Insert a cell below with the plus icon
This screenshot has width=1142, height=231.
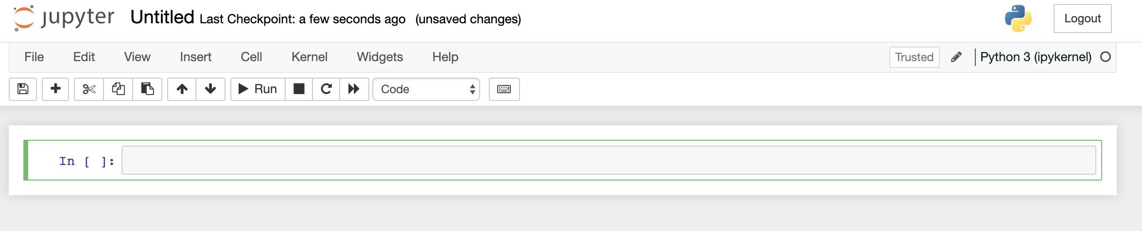55,89
